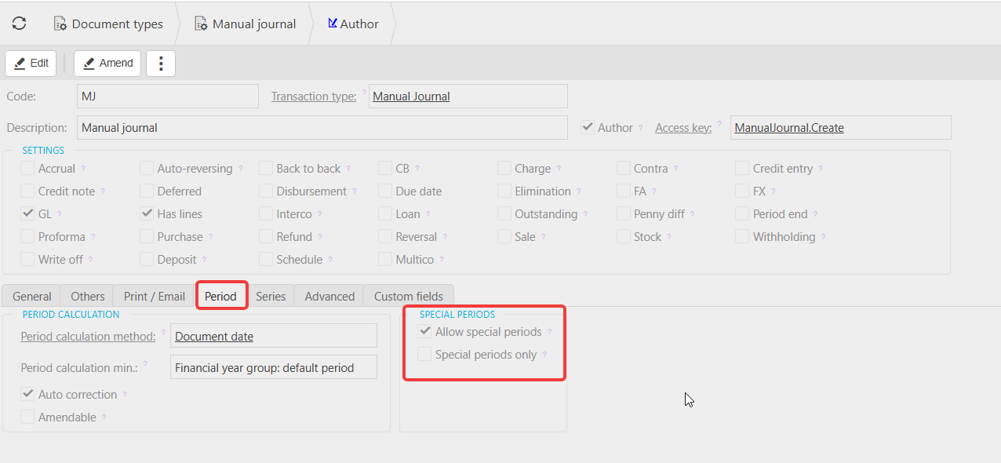The height and width of the screenshot is (463, 1001).
Task: Toggle the Auto-reversing checkbox
Action: click(x=147, y=168)
